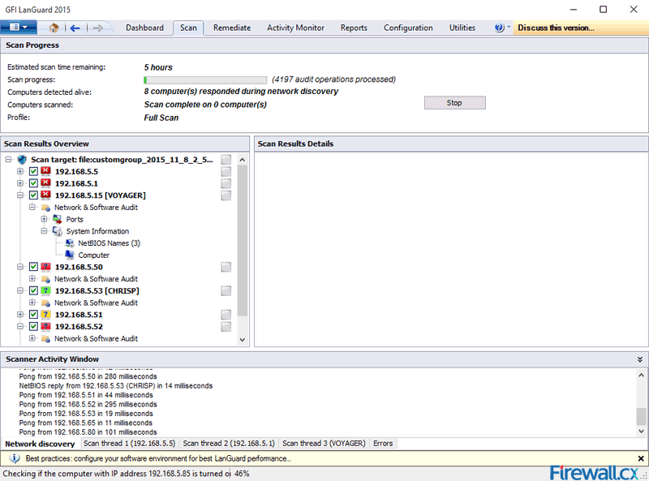Screen dimensions: 649x481
Task: Click the best practices info icon
Action: pos(14,458)
